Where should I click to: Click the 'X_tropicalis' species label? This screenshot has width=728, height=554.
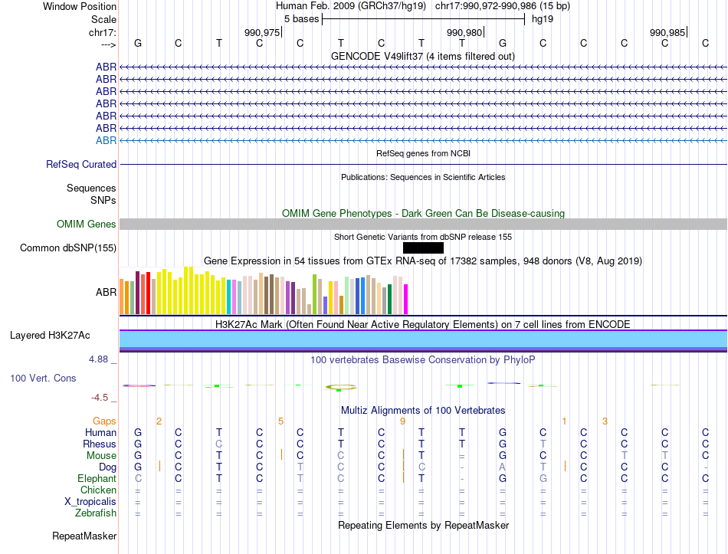(90, 502)
